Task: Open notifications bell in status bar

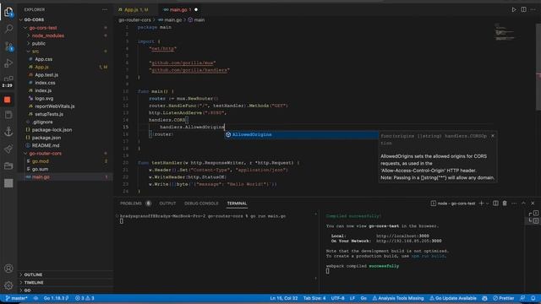Action: click(533, 298)
